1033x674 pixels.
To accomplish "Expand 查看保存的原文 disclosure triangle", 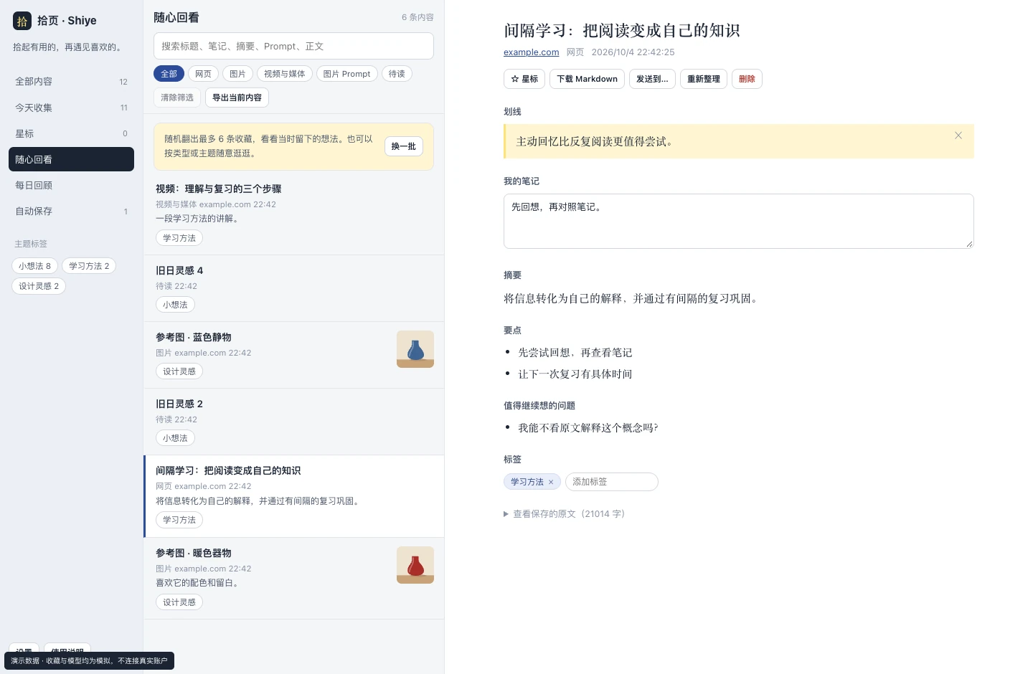I will pyautogui.click(x=506, y=514).
